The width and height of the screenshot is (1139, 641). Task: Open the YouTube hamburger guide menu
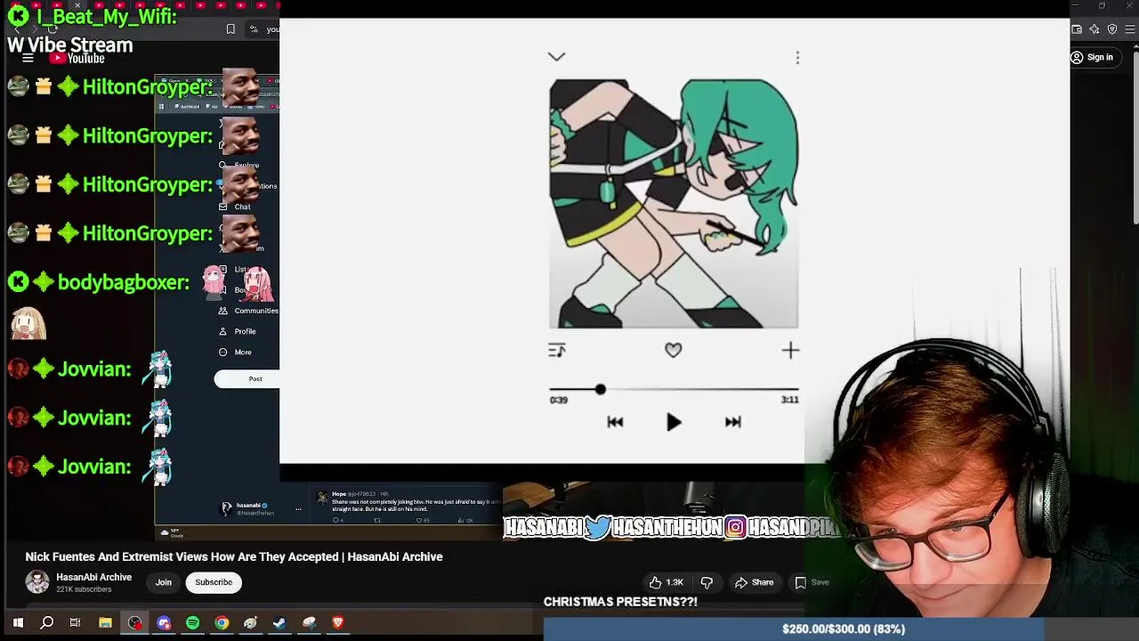[x=28, y=58]
